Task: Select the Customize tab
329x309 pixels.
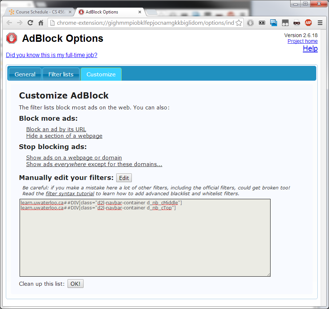Action: [x=101, y=75]
